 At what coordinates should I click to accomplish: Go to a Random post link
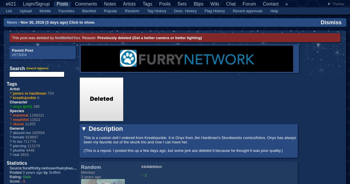click(x=132, y=11)
